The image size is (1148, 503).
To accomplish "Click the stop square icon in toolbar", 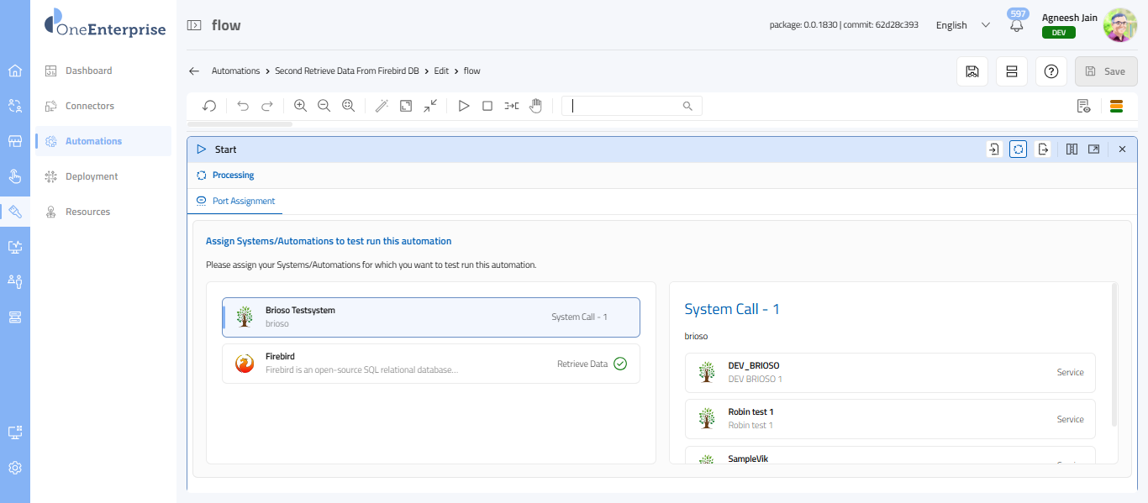I will (x=487, y=106).
